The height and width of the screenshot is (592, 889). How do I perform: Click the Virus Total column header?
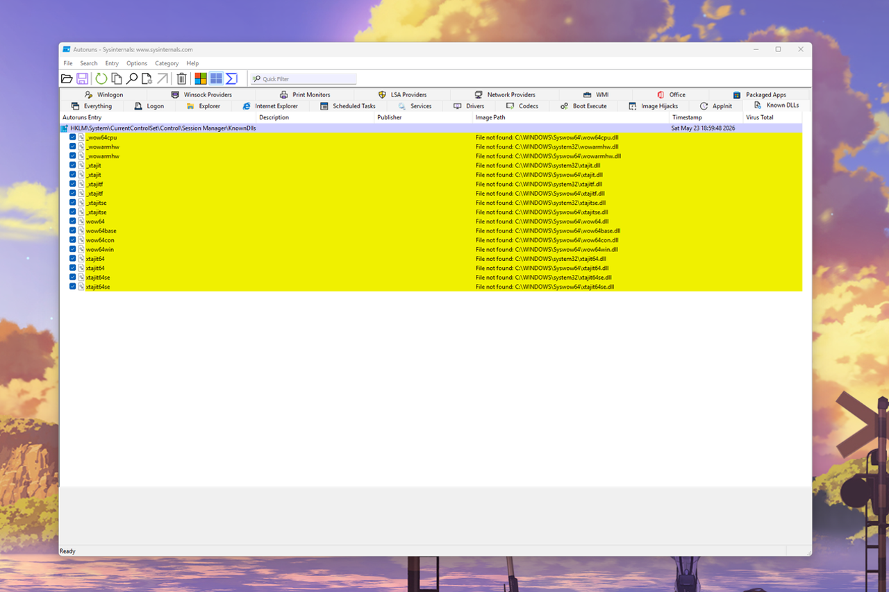pos(771,117)
